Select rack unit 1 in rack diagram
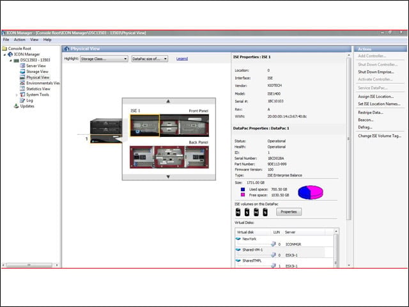This screenshot has height=307, width=409. (105, 139)
